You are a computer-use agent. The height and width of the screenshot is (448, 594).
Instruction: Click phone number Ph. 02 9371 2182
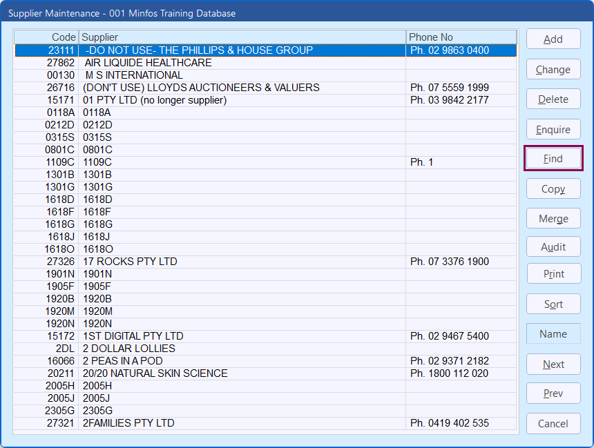click(x=450, y=361)
